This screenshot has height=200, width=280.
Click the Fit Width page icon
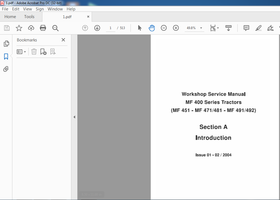[x=213, y=28]
